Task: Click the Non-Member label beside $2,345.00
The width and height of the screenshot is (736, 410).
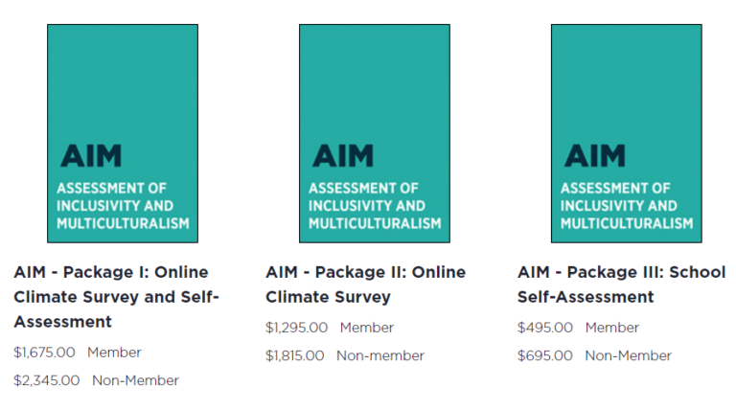Action: point(135,380)
